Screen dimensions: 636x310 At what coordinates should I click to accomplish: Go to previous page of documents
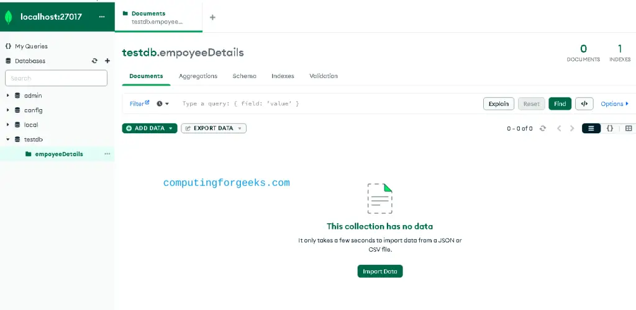[x=559, y=128]
